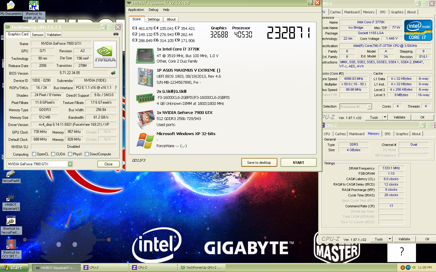The width and height of the screenshot is (436, 272).
Task: Enable the CUDA checkbox
Action: (x=53, y=154)
